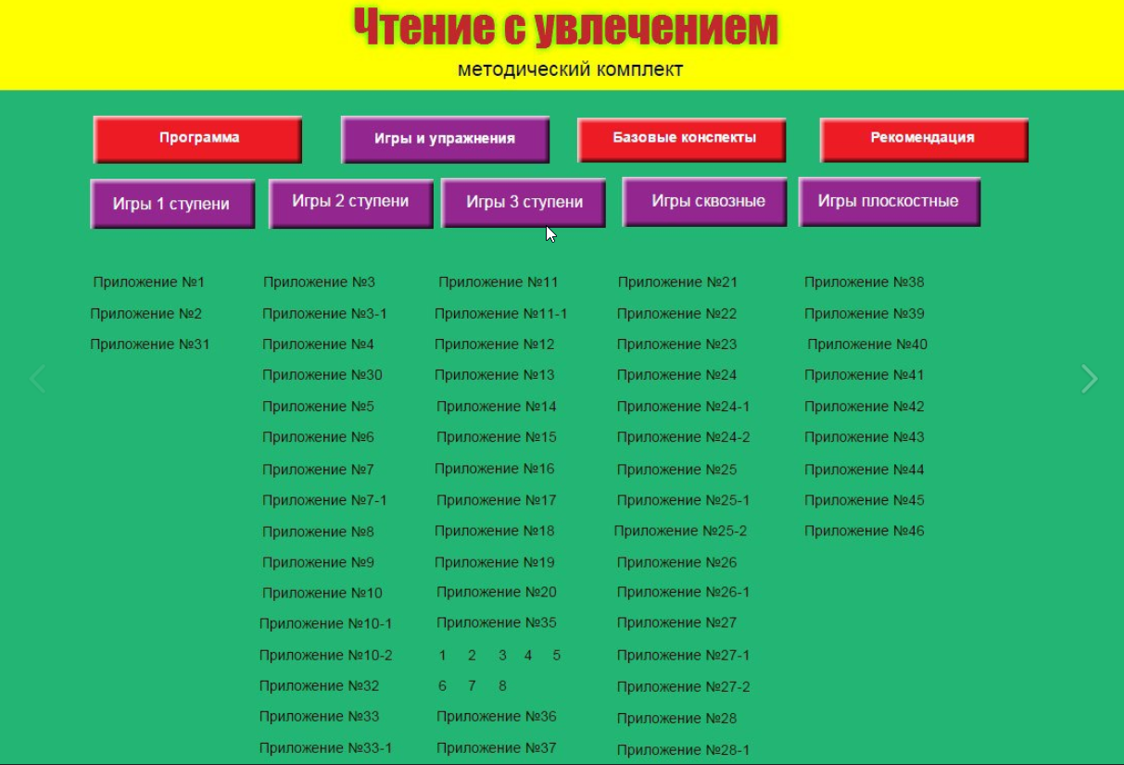Select the Игры и упражнения button
The width and height of the screenshot is (1124, 765).
pyautogui.click(x=445, y=139)
